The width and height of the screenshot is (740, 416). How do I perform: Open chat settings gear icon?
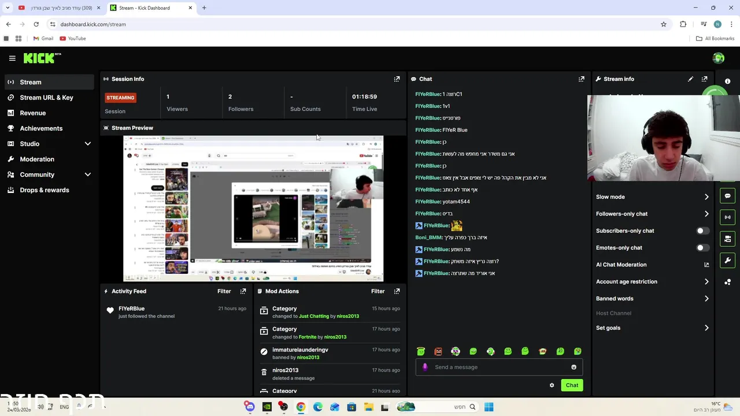552,385
